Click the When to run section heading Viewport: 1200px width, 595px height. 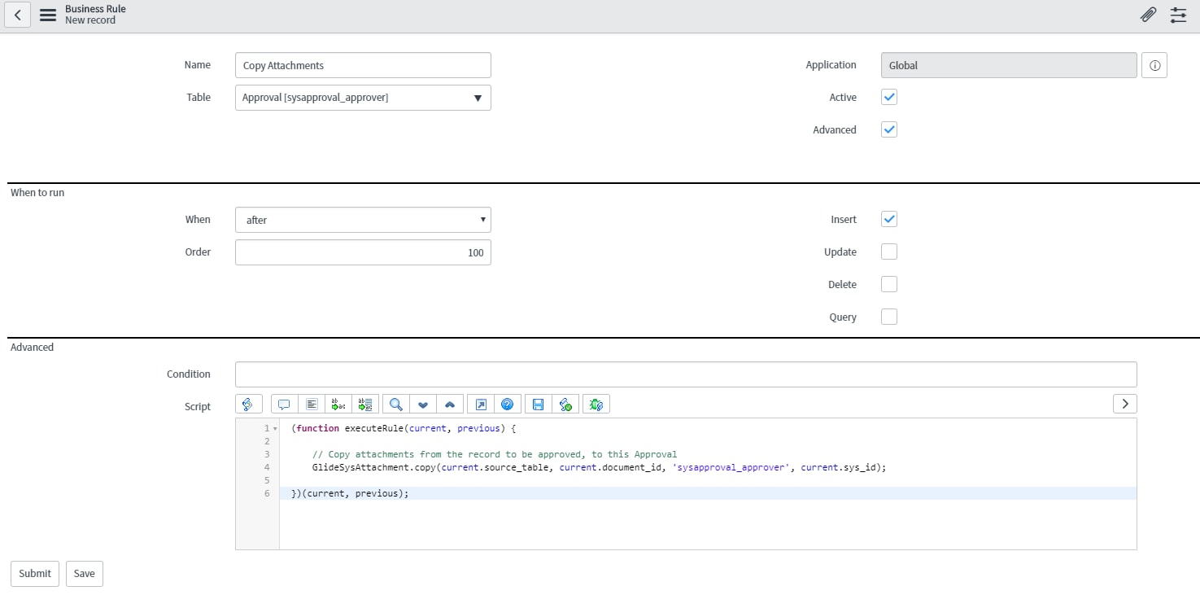point(37,193)
